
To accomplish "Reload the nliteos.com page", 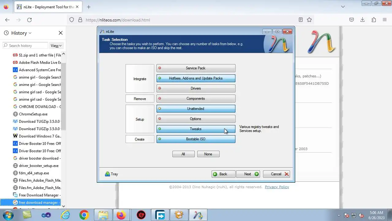I will click(x=29, y=20).
